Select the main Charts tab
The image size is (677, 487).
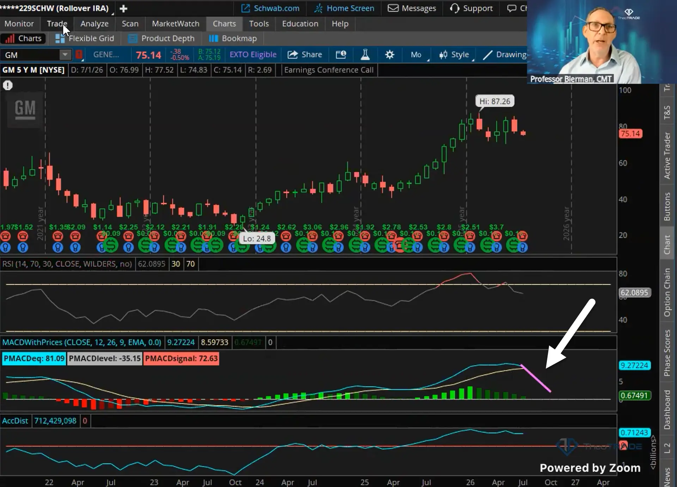[224, 24]
